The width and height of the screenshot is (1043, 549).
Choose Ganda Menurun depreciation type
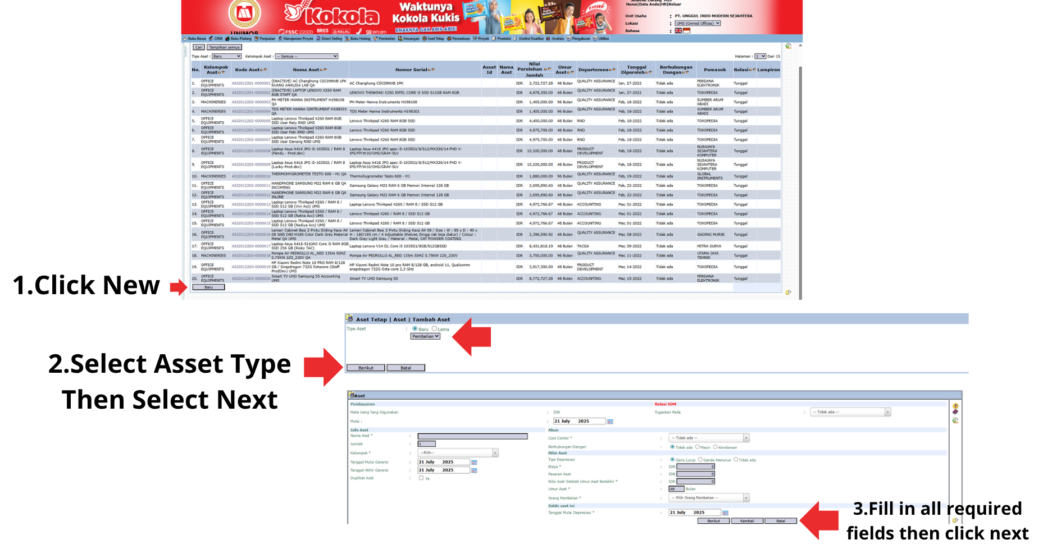700,460
